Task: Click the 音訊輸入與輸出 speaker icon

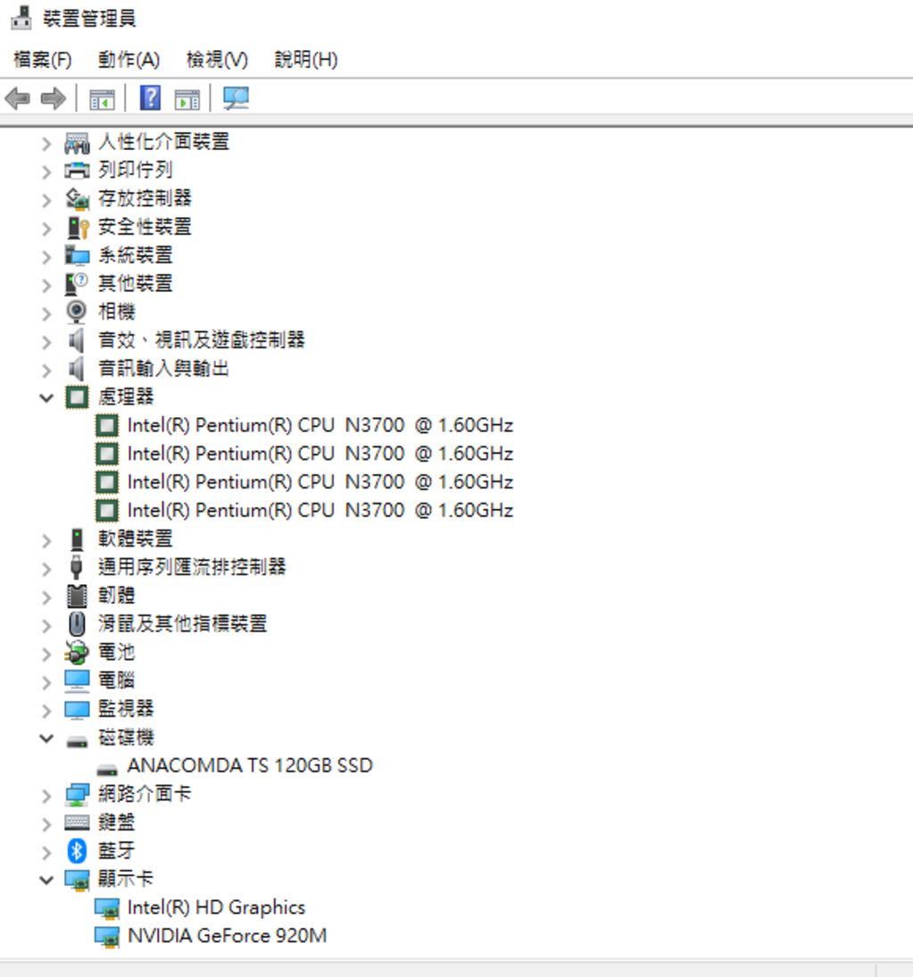Action: pos(76,369)
